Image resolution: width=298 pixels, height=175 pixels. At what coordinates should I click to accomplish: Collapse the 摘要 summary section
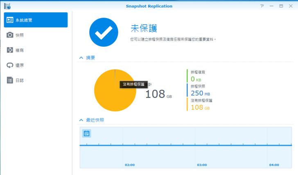(x=81, y=58)
